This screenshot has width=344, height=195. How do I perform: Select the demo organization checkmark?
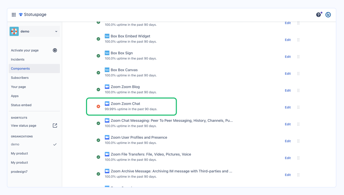(55, 144)
